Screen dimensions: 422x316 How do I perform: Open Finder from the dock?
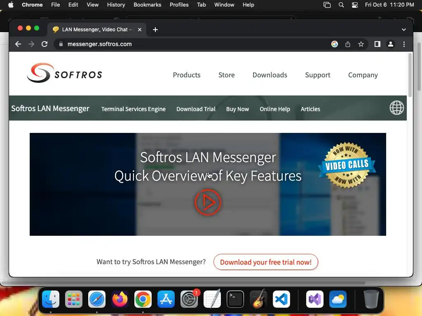(x=51, y=299)
